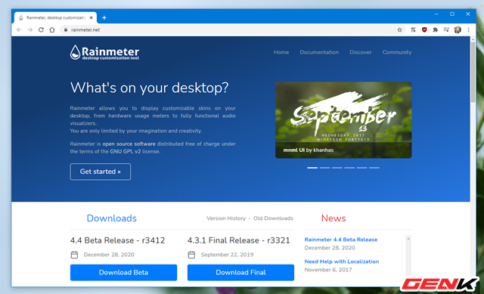Click the mnml UI skin preview image
This screenshot has height=294, width=484.
click(343, 120)
